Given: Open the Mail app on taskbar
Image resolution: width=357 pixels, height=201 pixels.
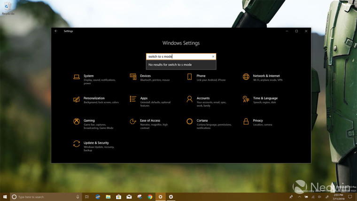Looking at the screenshot, I should click(129, 197).
